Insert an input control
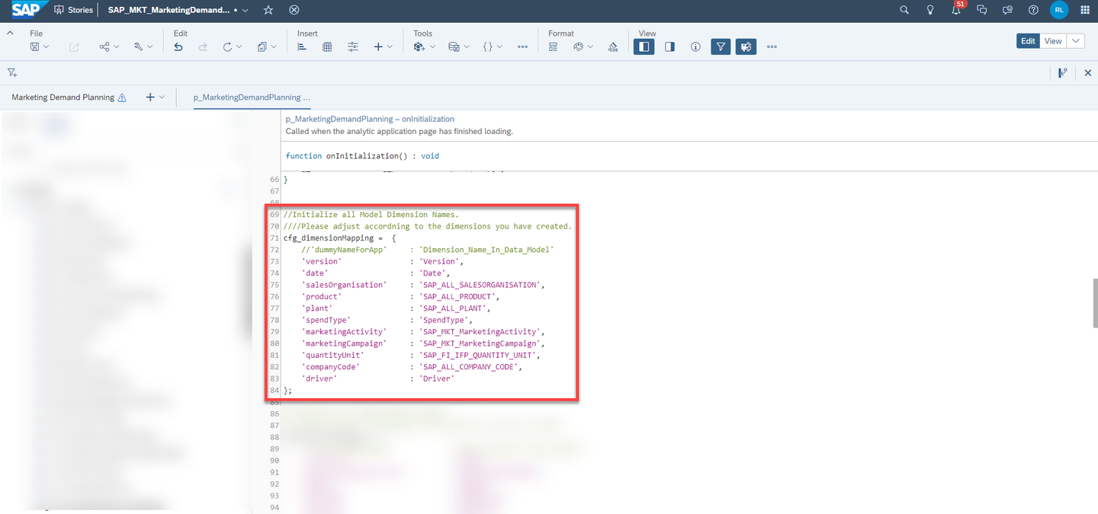Image resolution: width=1098 pixels, height=514 pixels. pos(352,47)
